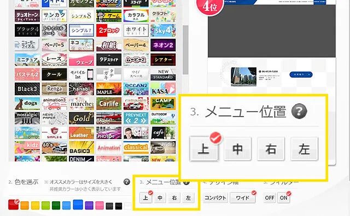Switch design width to コンパクト
Screen dimensions: 350x216
[215, 198]
